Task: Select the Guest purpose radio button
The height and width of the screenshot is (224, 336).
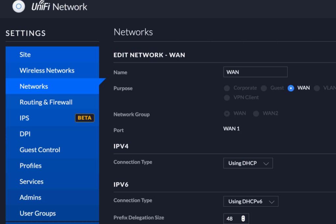Action: point(264,88)
